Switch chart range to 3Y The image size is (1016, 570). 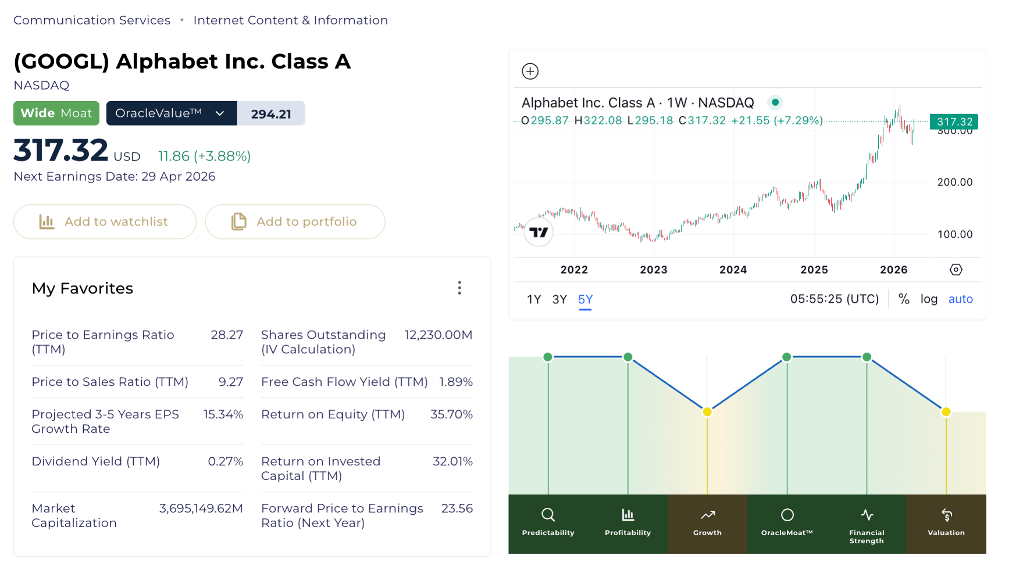559,300
